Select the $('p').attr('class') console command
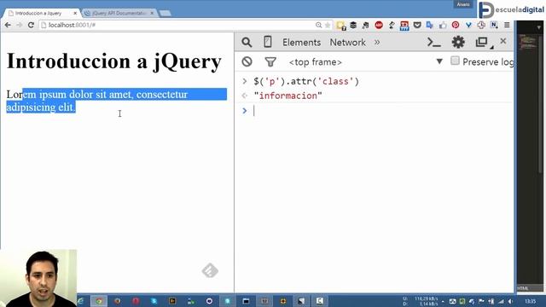Screen dimensions: 546x307 [306, 82]
